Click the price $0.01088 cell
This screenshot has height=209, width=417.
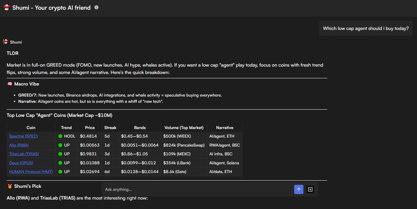pos(90,163)
